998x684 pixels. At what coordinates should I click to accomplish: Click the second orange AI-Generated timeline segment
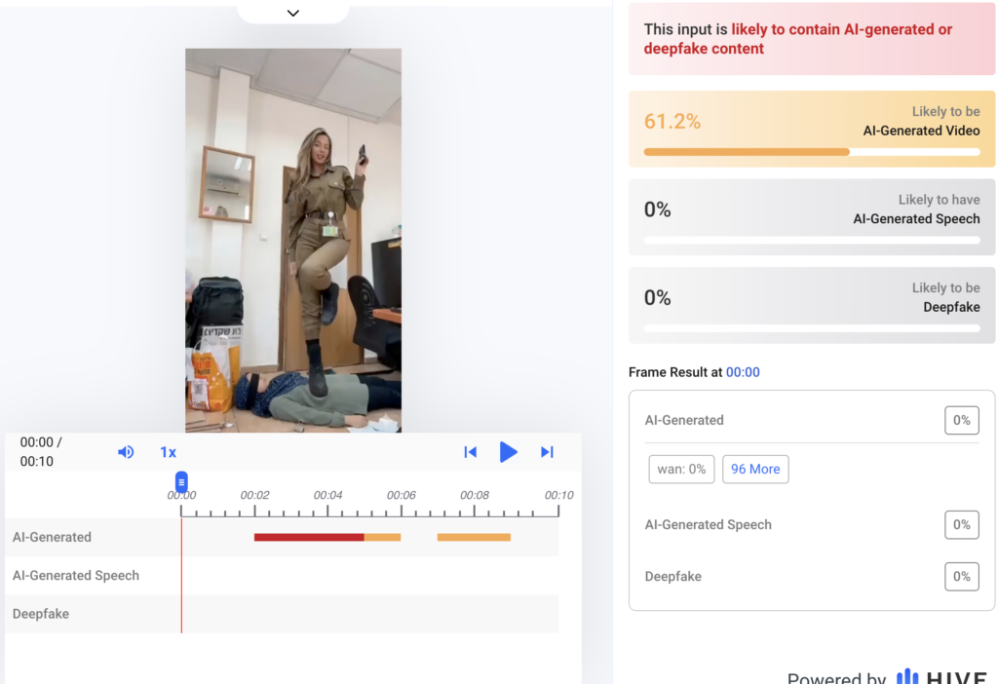pyautogui.click(x=474, y=537)
